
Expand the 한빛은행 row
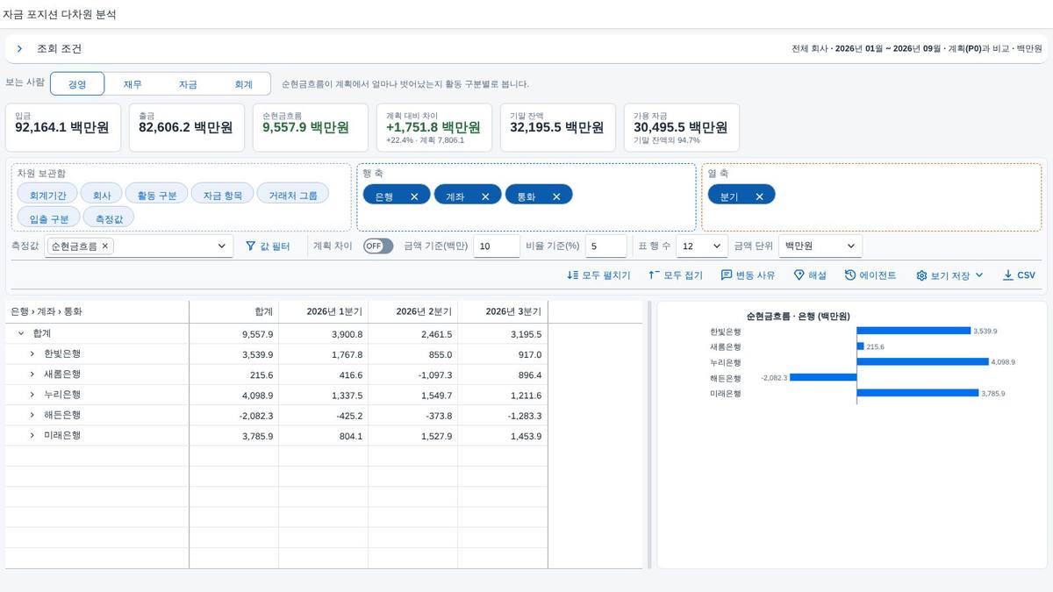(32, 353)
